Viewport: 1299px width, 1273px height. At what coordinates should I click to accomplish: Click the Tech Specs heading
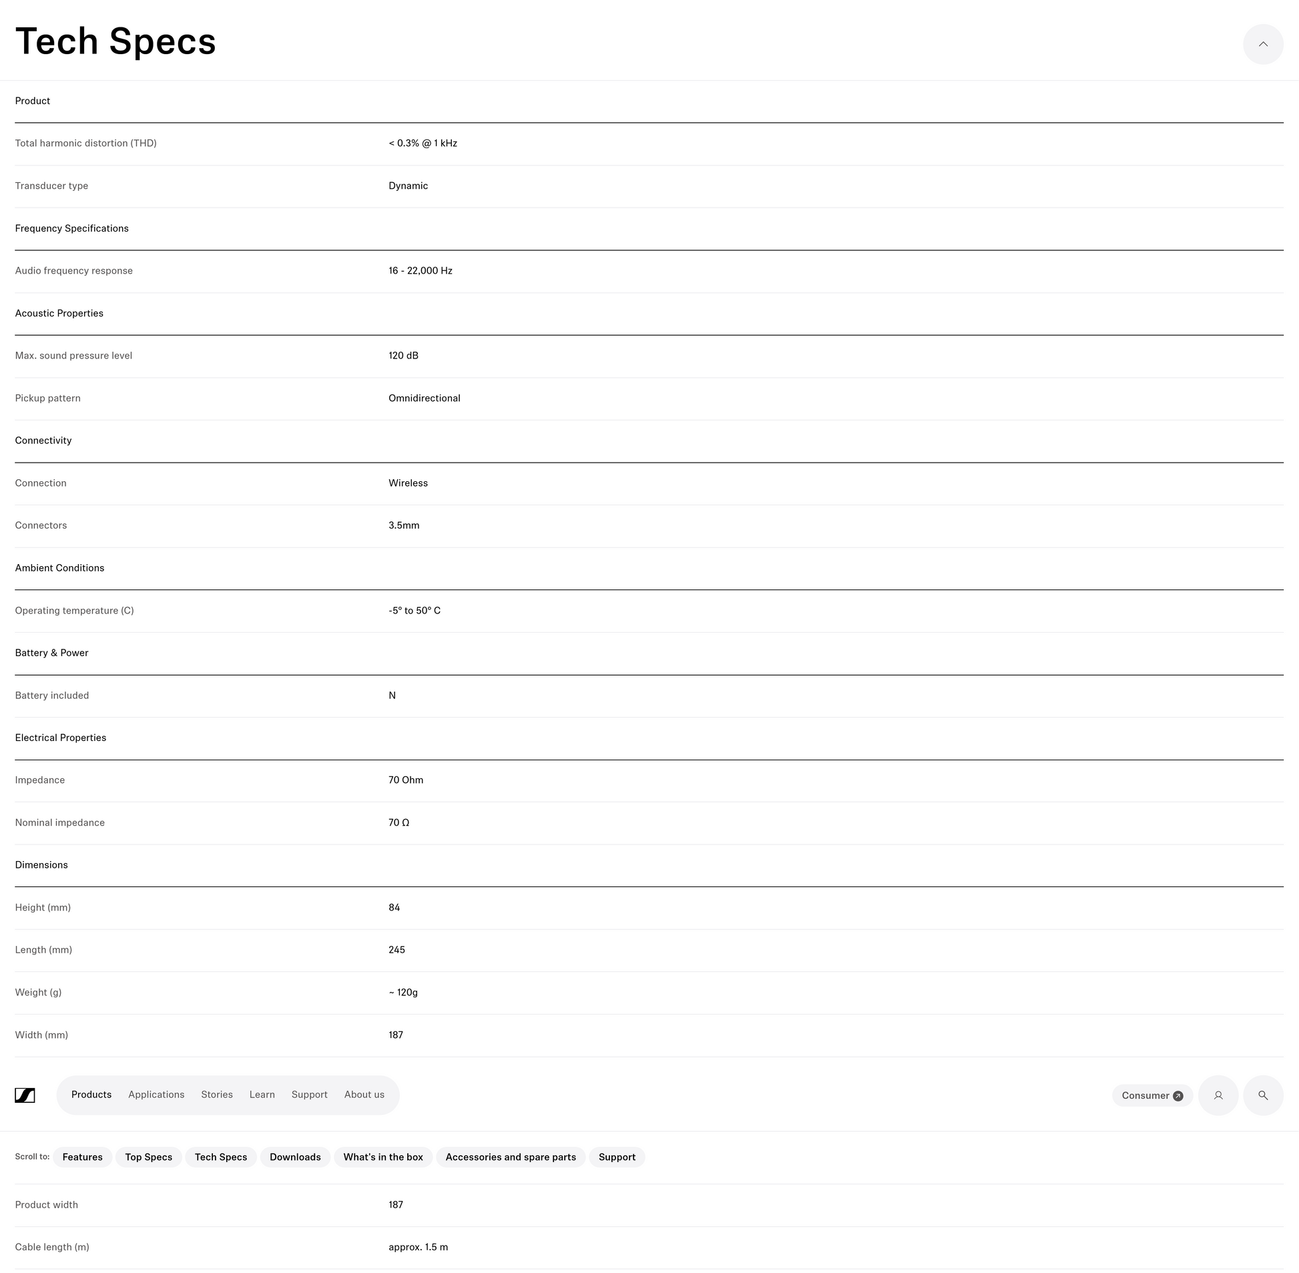point(115,41)
